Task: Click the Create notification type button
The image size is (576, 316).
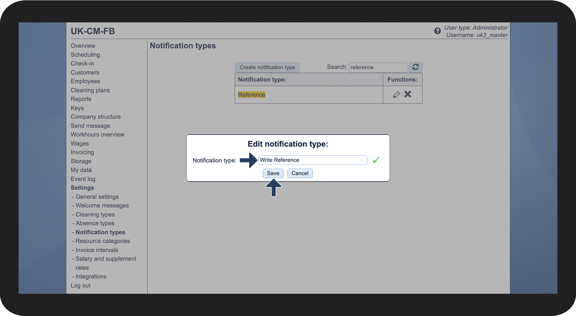Action: (x=267, y=67)
